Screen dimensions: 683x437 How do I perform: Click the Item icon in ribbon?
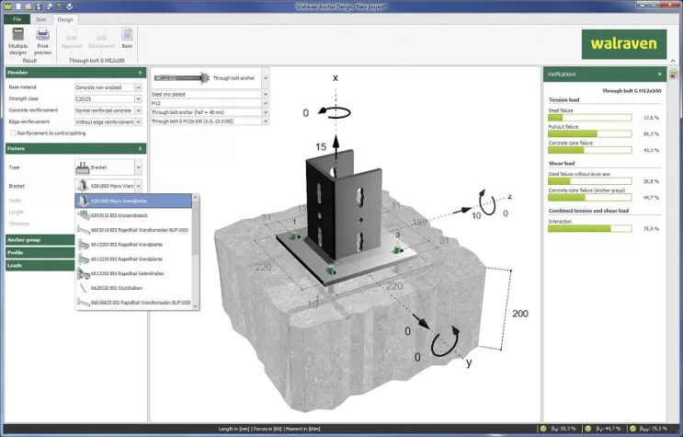coord(127,39)
